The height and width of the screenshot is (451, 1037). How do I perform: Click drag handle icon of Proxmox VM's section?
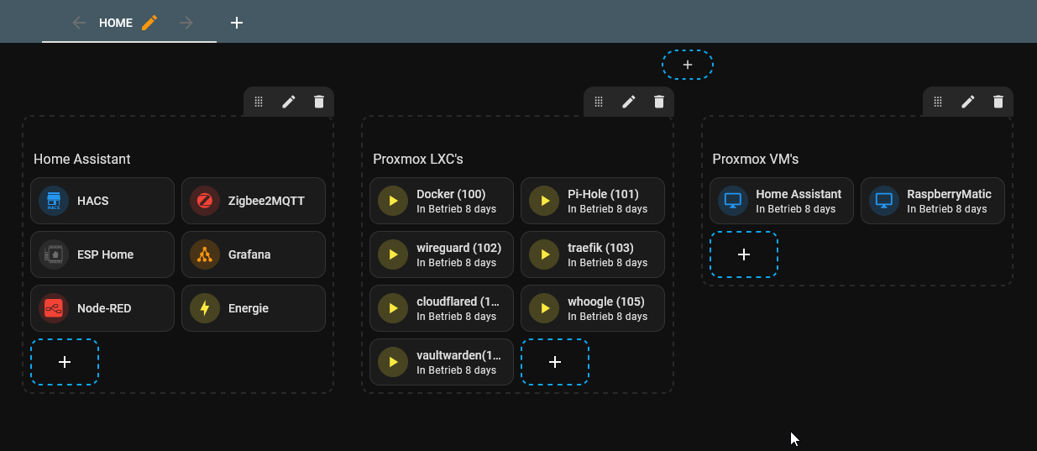pyautogui.click(x=938, y=102)
